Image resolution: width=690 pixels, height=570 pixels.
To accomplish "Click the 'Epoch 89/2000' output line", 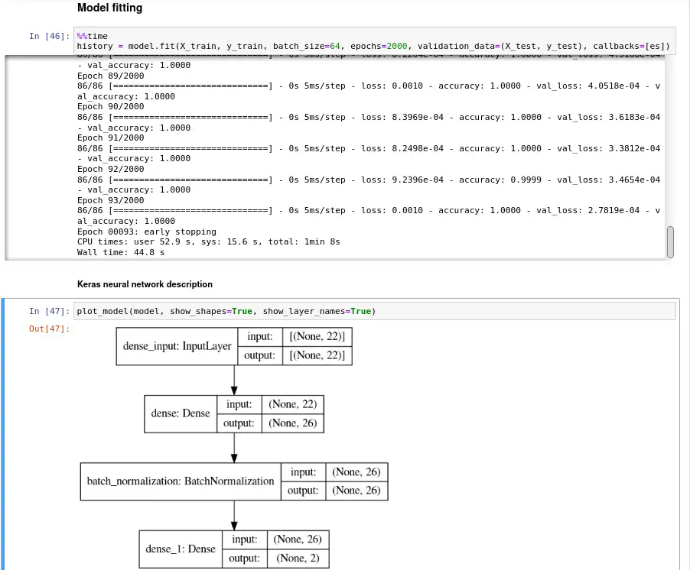I will [110, 76].
